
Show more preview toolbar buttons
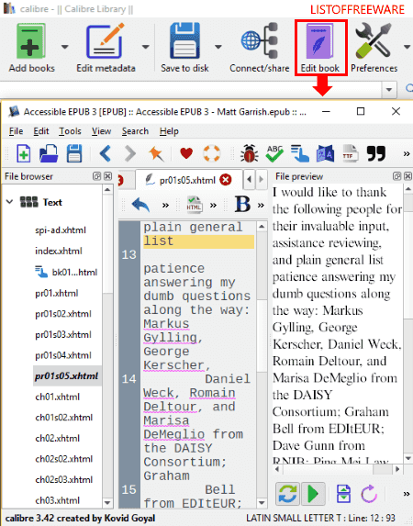point(407,494)
